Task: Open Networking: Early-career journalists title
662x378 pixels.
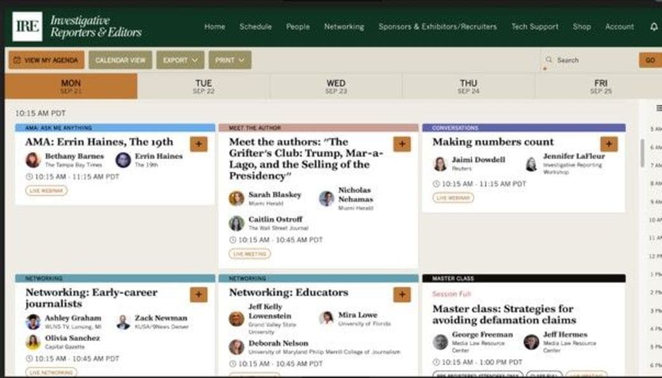Action: coord(91,298)
